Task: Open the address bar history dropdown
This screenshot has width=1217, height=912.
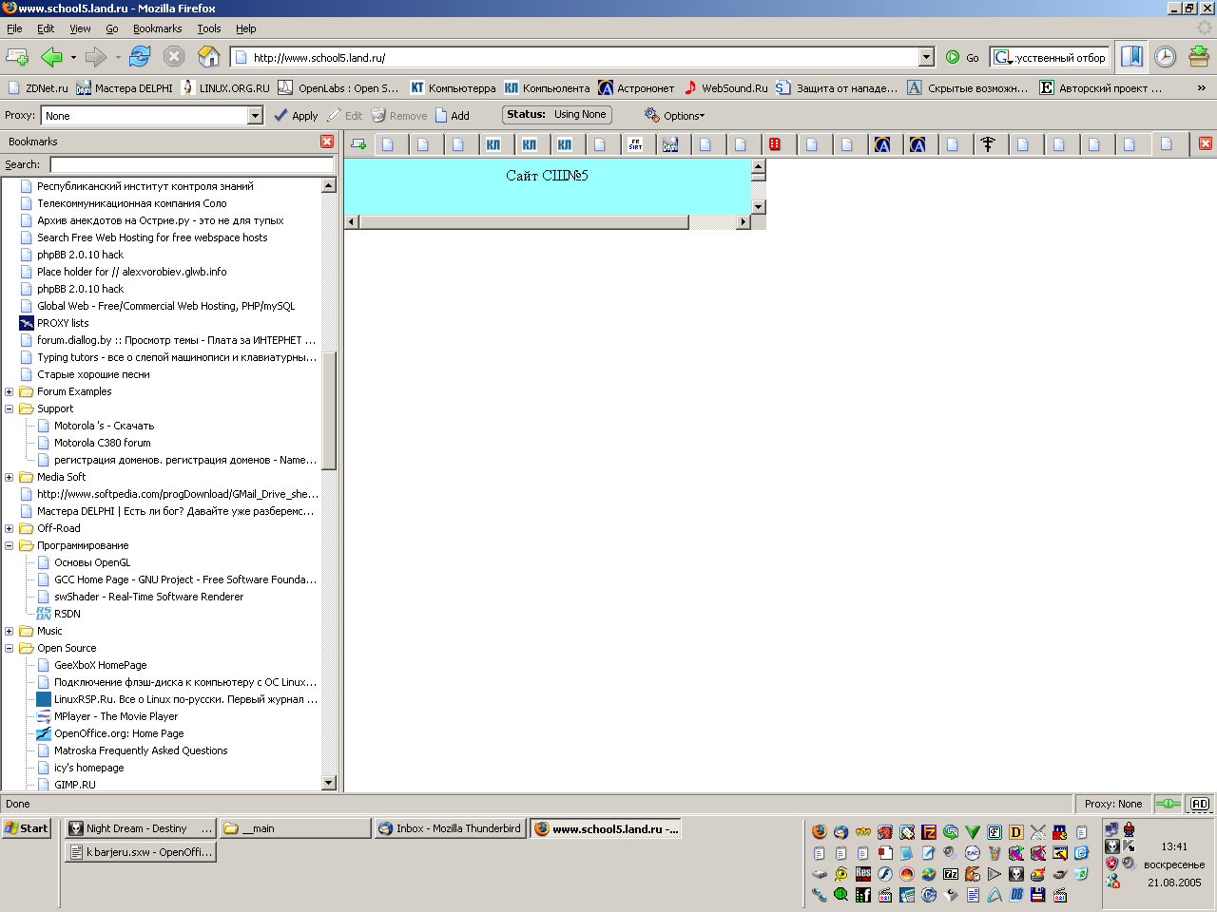Action: coord(927,57)
